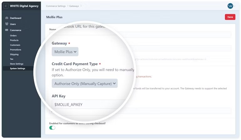Click the site logo beside WHITE Digital Agency
The image size is (241, 140).
(x=6, y=6)
